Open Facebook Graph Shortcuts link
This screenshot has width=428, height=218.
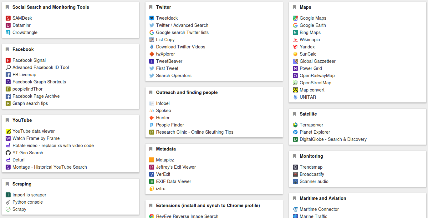pyautogui.click(x=39, y=82)
